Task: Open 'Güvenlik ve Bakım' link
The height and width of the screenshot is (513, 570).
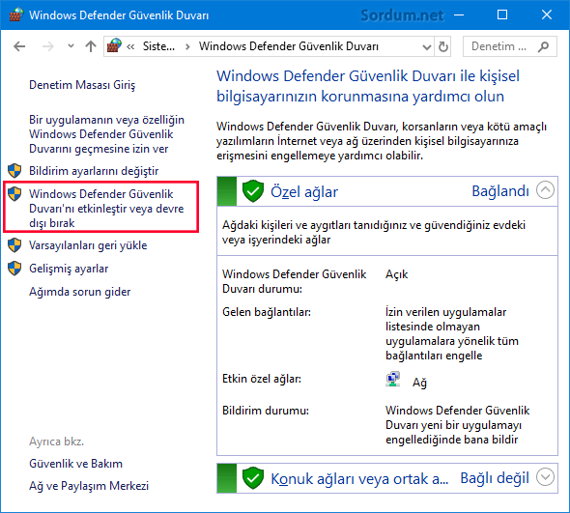Action: [75, 464]
